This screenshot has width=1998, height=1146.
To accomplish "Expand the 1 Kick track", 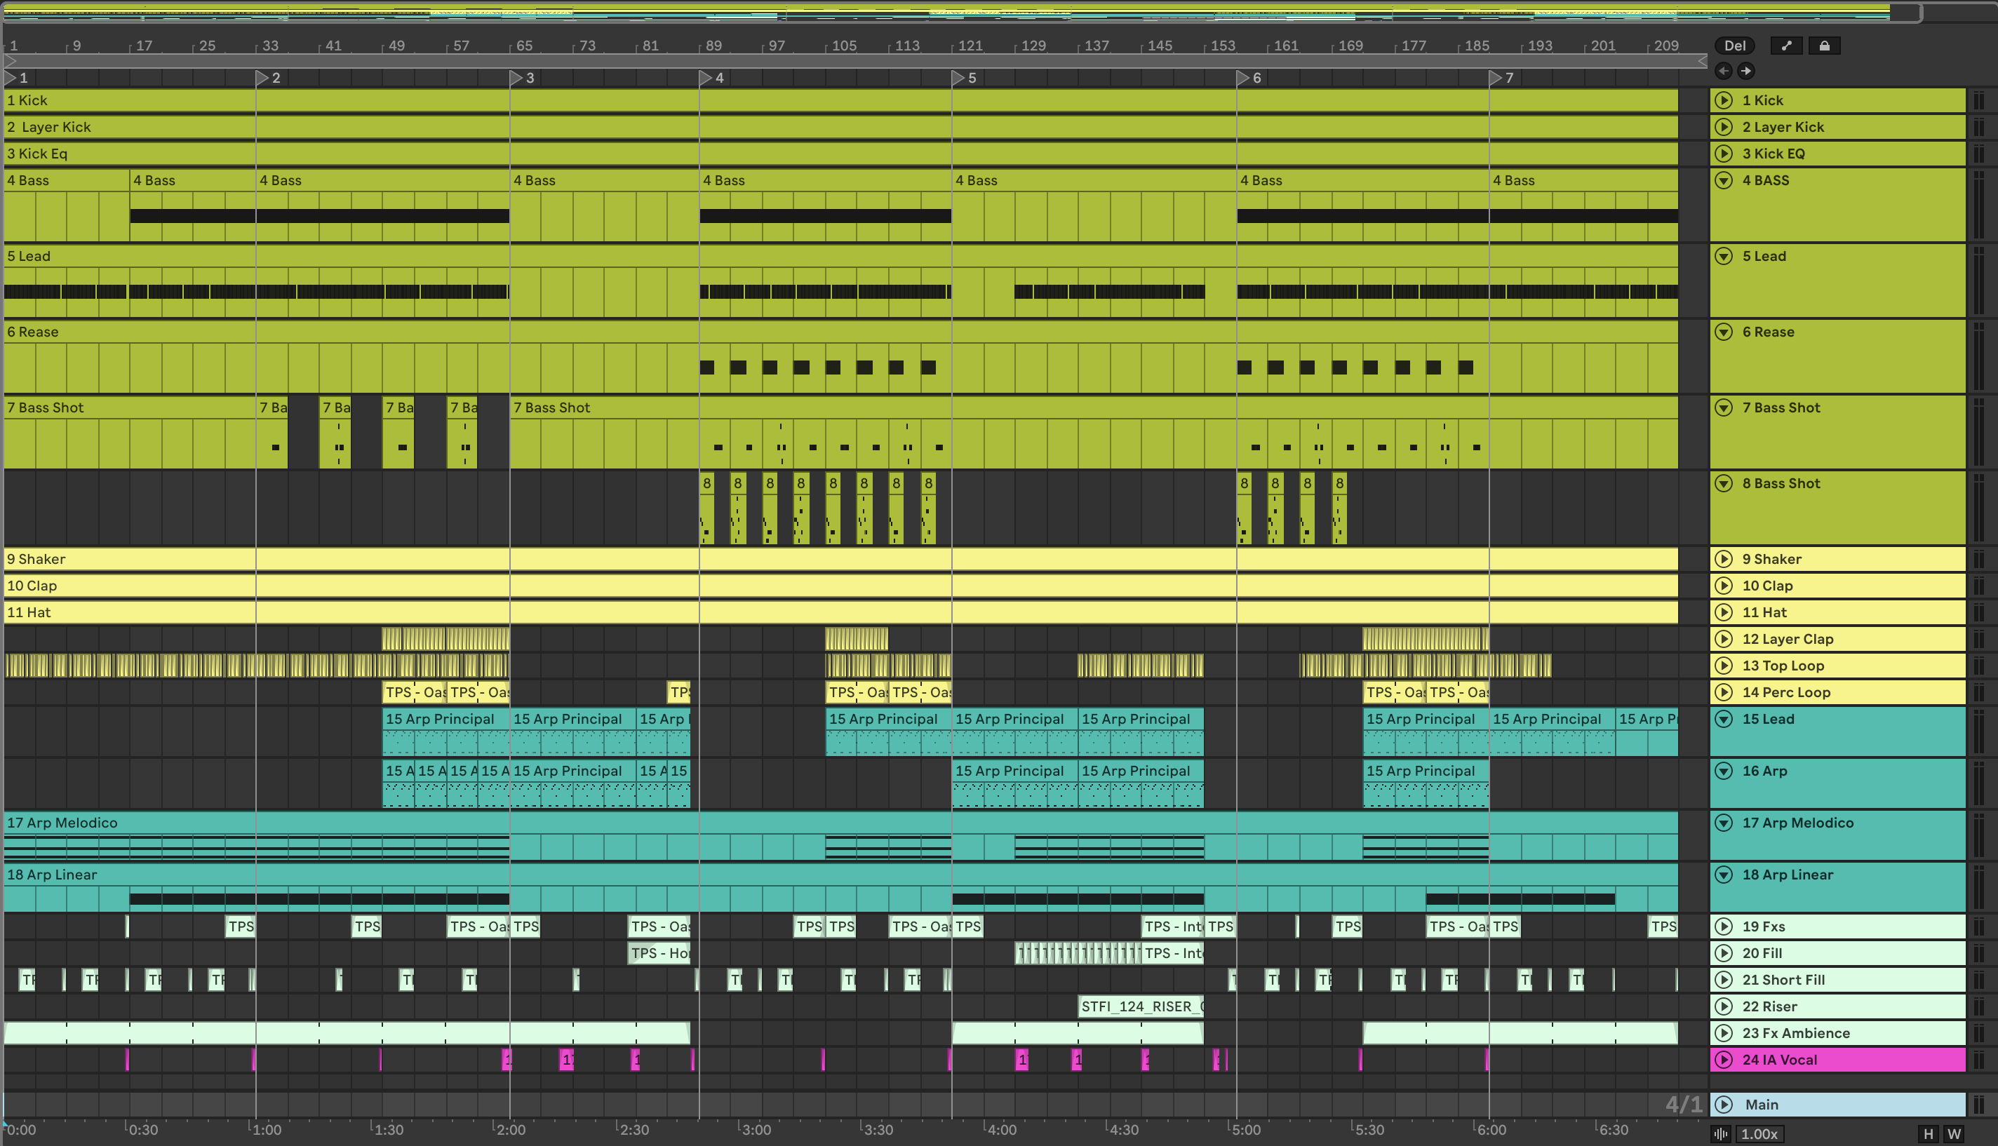I will click(1723, 100).
